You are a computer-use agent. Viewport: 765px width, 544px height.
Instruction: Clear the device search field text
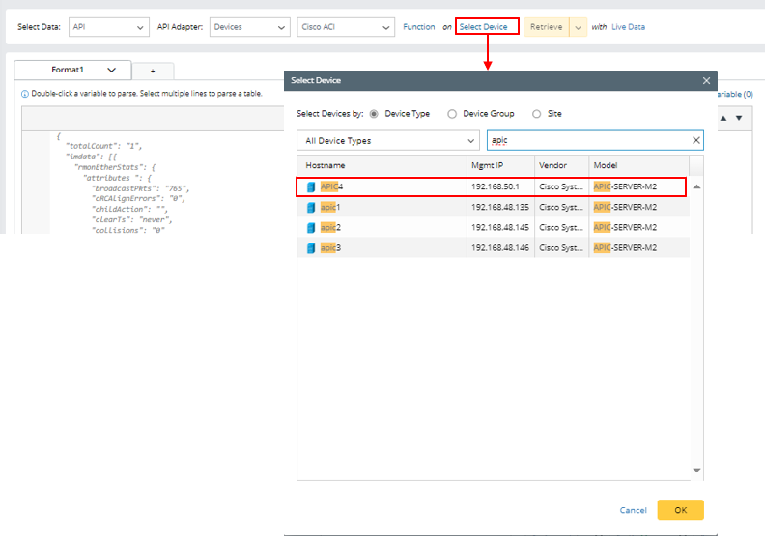tap(695, 141)
